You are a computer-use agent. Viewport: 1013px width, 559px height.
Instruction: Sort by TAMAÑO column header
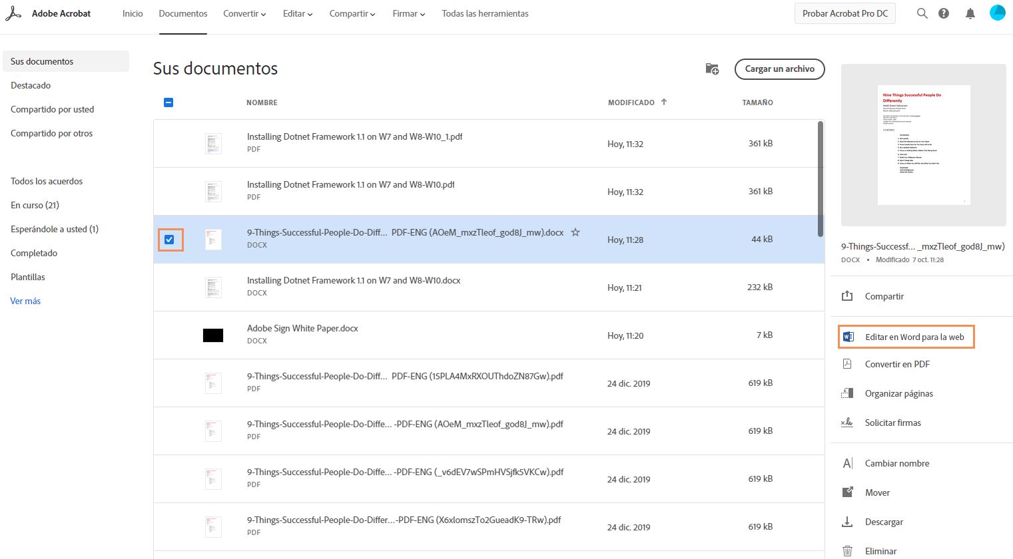click(758, 102)
